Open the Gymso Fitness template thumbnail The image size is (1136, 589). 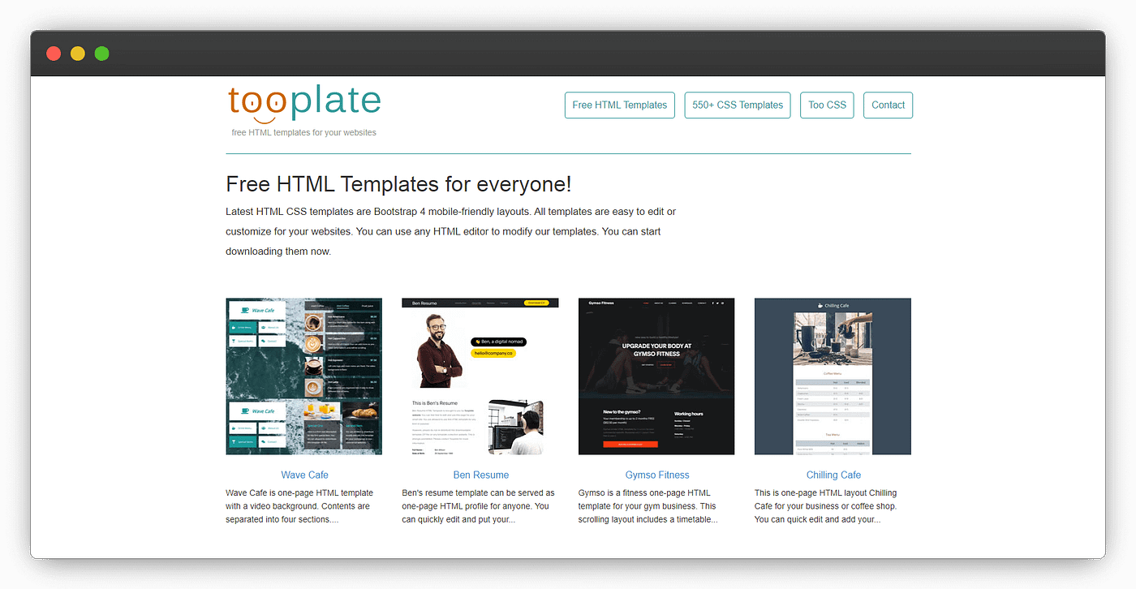tap(656, 376)
